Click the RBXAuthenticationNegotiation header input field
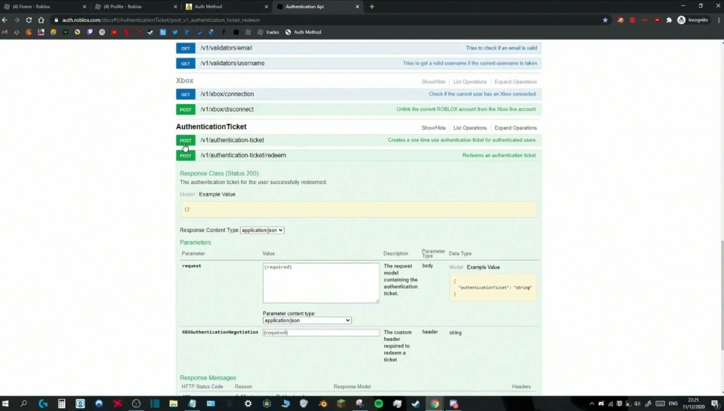Image resolution: width=724 pixels, height=411 pixels. (321, 333)
